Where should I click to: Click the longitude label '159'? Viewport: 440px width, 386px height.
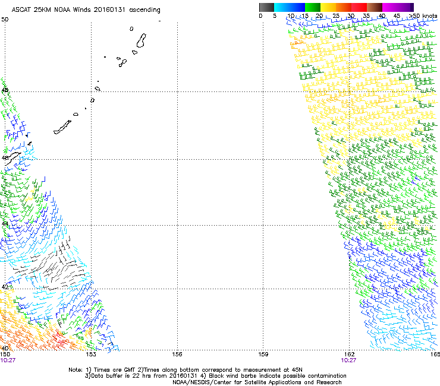coord(263,355)
